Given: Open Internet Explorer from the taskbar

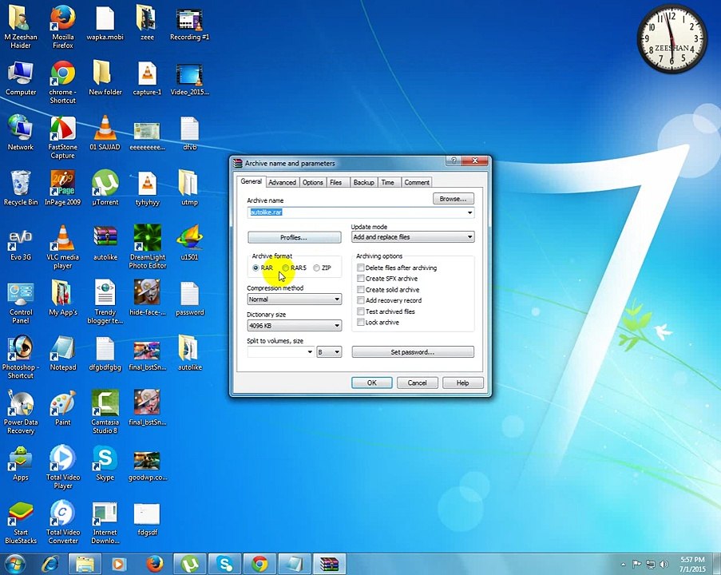Looking at the screenshot, I should pyautogui.click(x=50, y=564).
